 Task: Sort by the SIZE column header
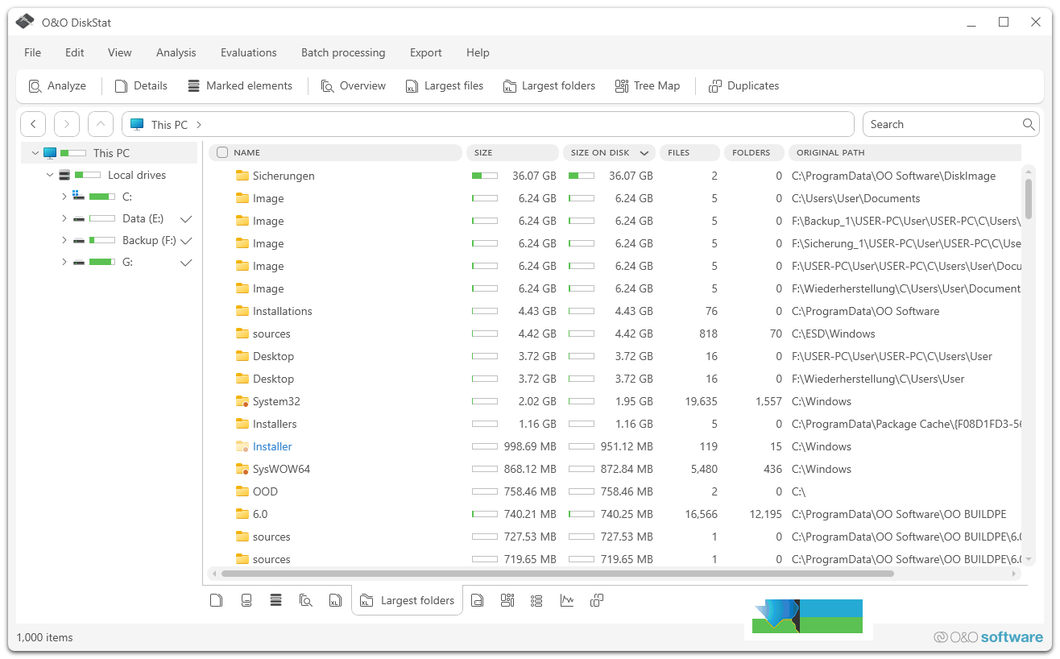click(x=512, y=152)
